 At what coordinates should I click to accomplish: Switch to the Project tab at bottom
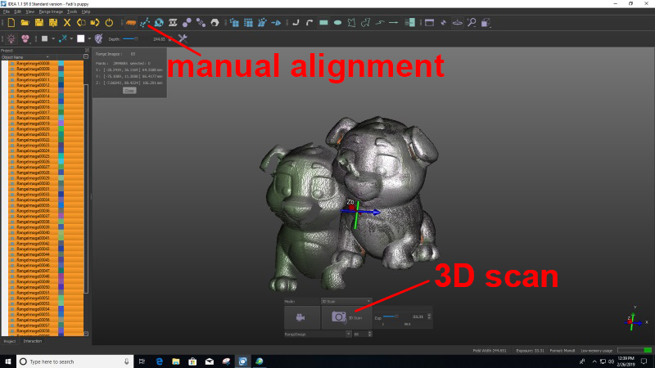click(x=10, y=341)
